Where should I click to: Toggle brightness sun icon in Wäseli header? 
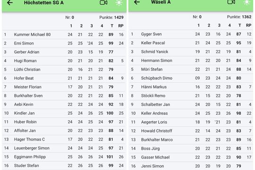point(246,2)
